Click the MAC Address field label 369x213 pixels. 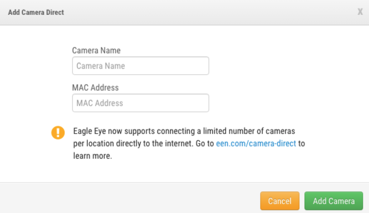coord(95,87)
